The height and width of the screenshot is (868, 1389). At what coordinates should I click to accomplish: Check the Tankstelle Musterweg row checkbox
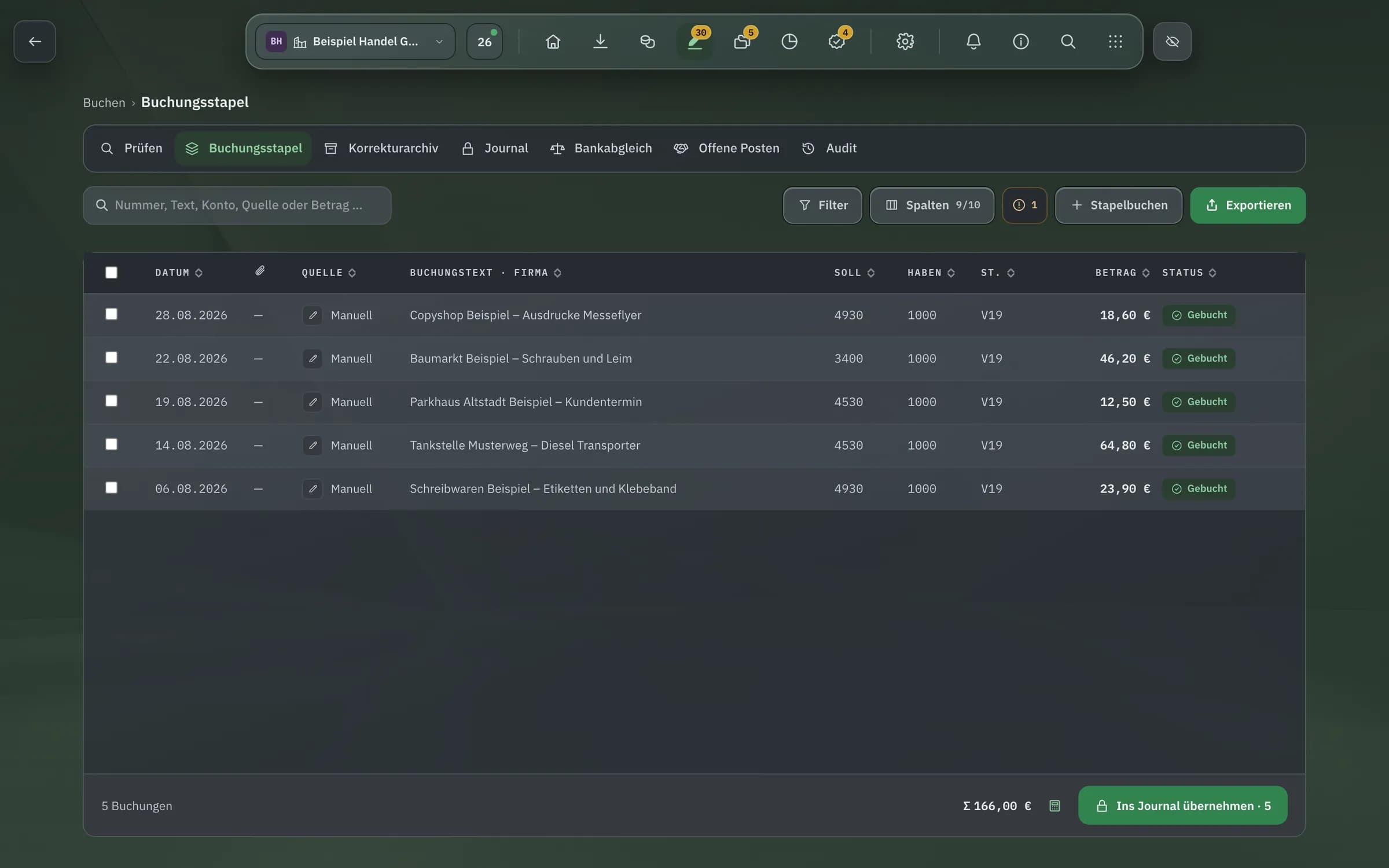pos(111,444)
